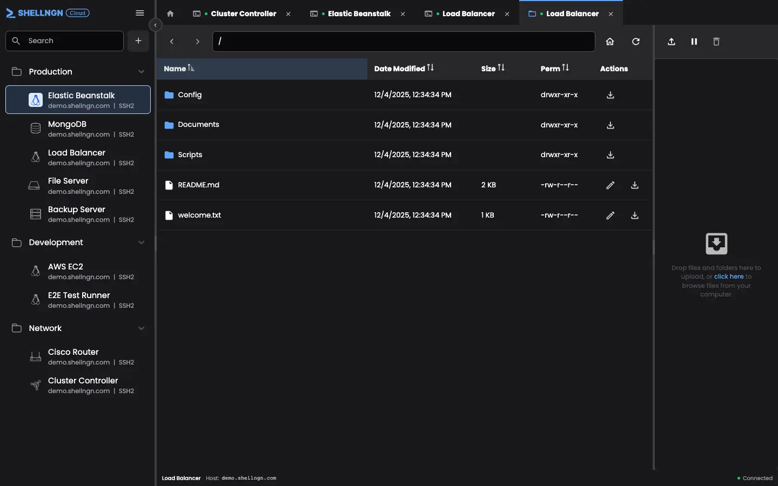Download the welcome.txt file

tap(635, 215)
